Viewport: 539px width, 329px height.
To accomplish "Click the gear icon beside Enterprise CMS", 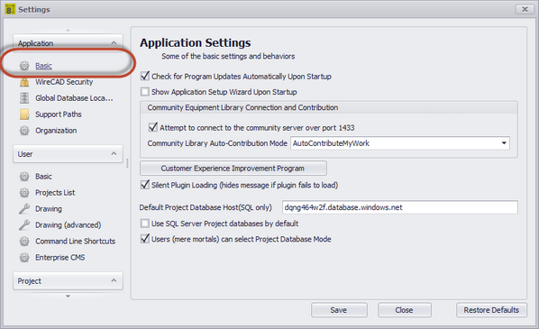I will 24,258.
